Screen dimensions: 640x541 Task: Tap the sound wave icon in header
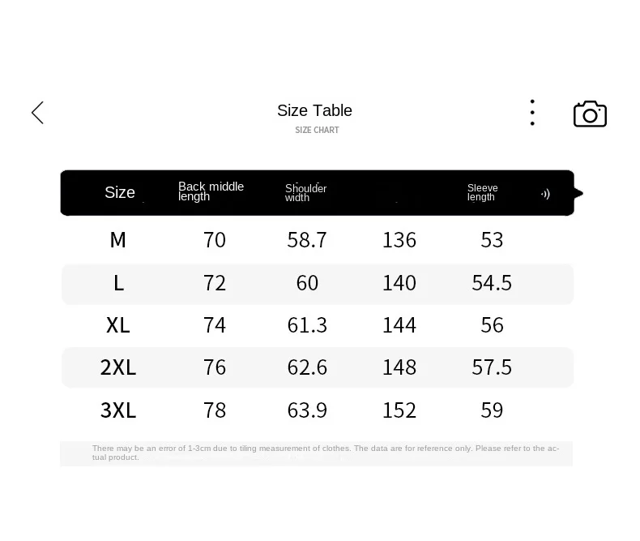pyautogui.click(x=546, y=194)
